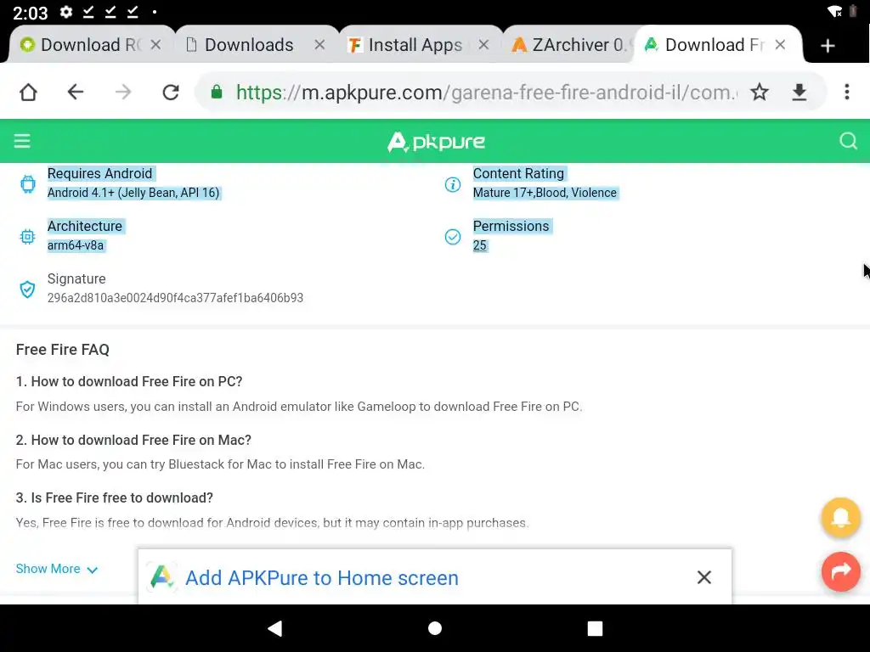The width and height of the screenshot is (870, 652).
Task: Click the signature hash 296a2d810a3e0024d90f4ca377afef1ba6406b93
Action: coord(175,298)
